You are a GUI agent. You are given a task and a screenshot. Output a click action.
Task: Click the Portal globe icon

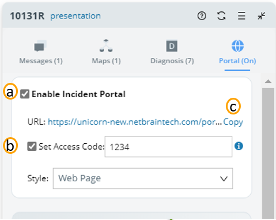click(237, 46)
